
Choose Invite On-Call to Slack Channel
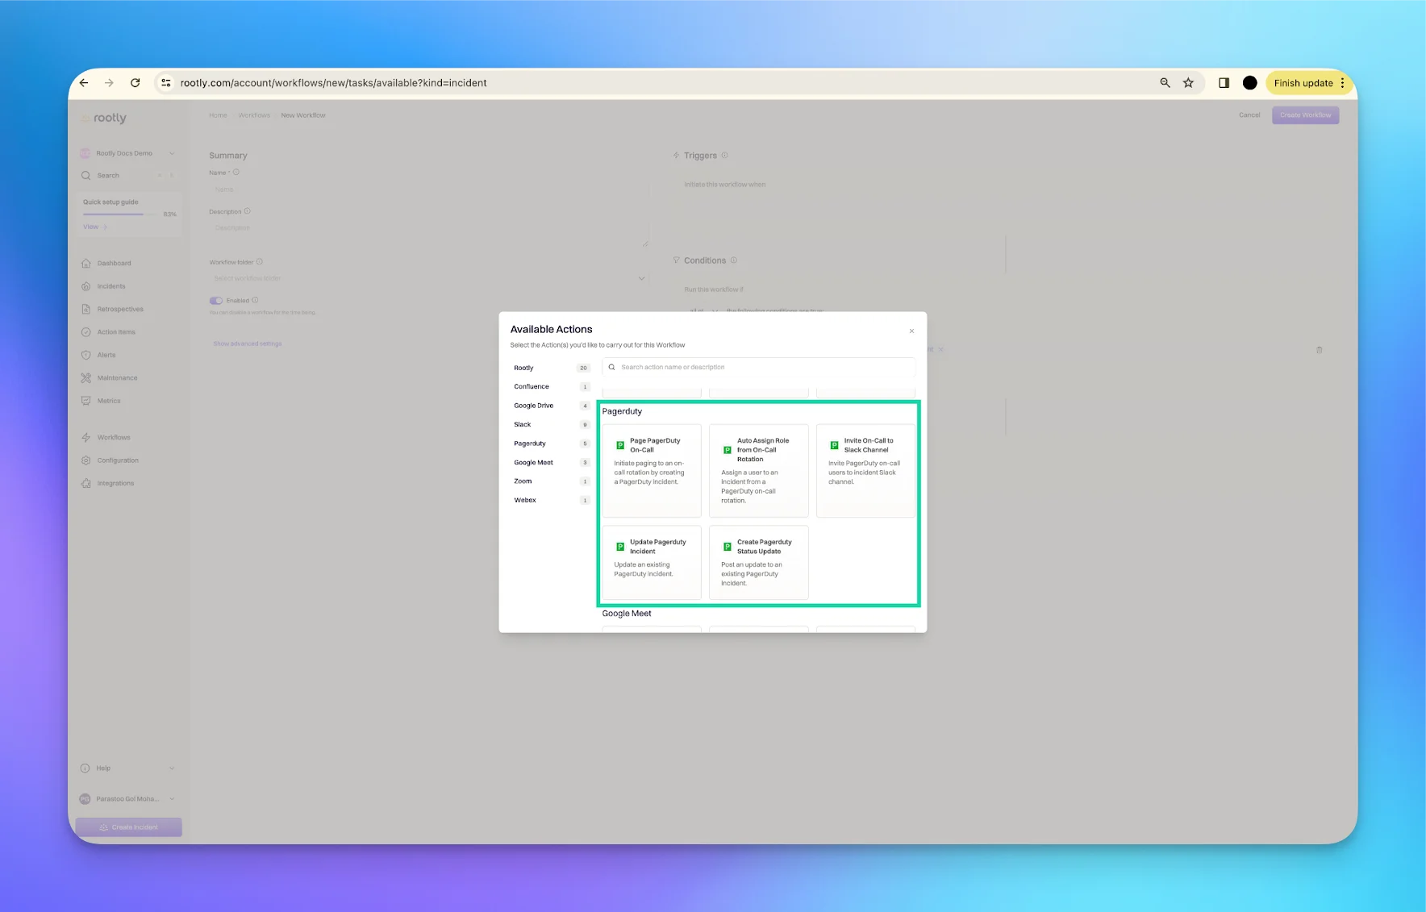866,471
